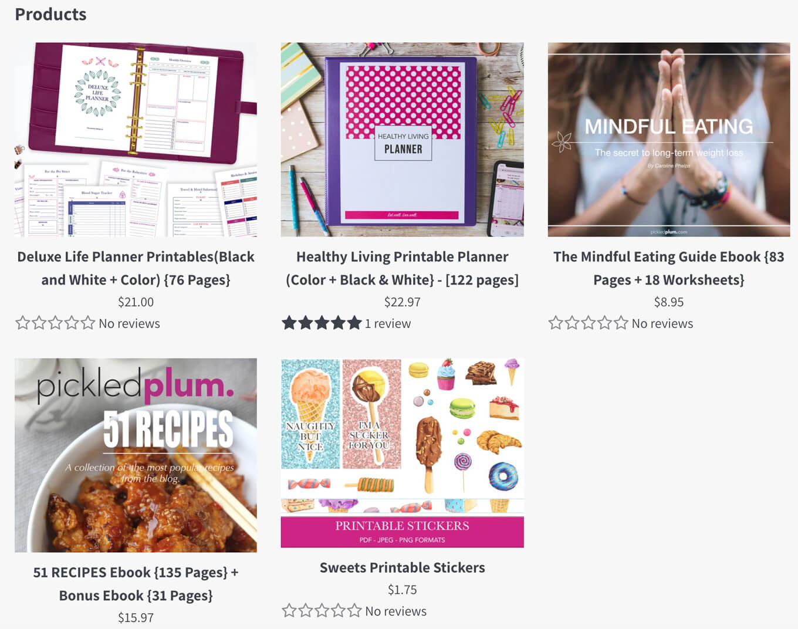Click Healthy Living Printable Planner title link
Image resolution: width=798 pixels, height=629 pixels.
pos(402,268)
